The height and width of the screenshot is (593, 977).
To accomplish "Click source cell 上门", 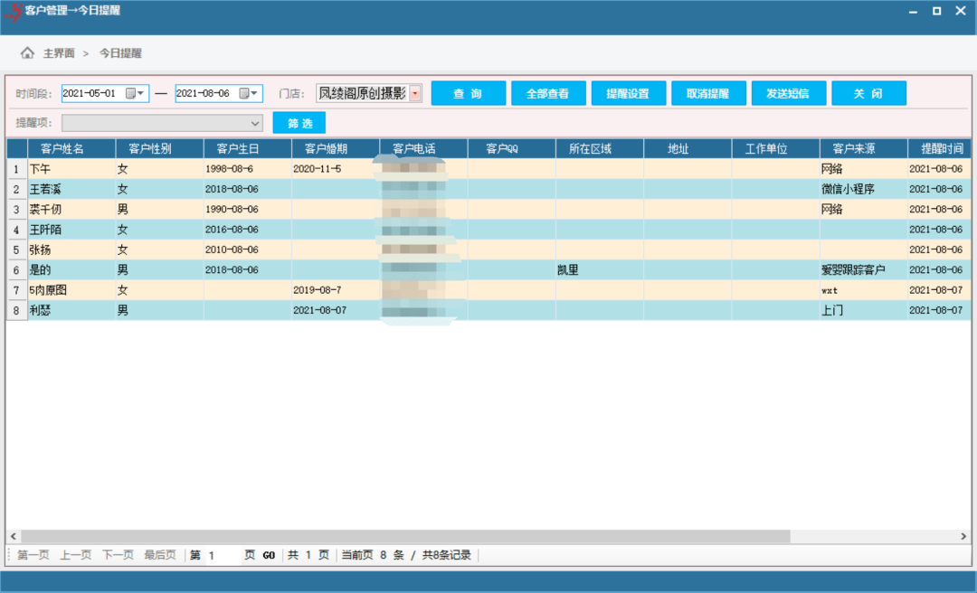I will [x=864, y=310].
